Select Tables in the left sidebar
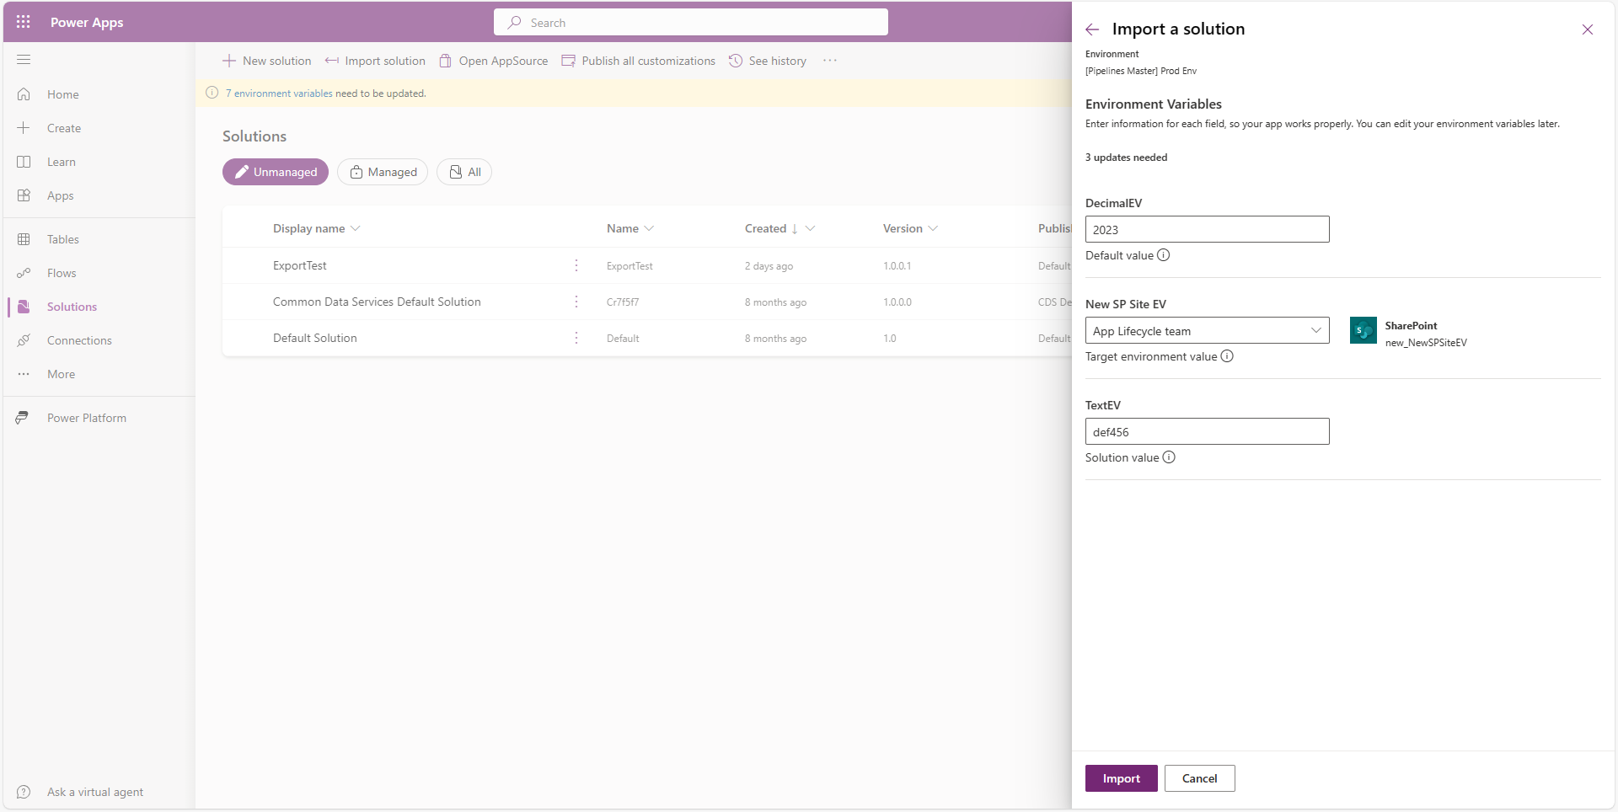 click(x=62, y=238)
